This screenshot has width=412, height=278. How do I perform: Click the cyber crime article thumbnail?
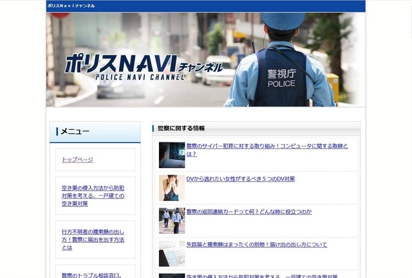172,155
